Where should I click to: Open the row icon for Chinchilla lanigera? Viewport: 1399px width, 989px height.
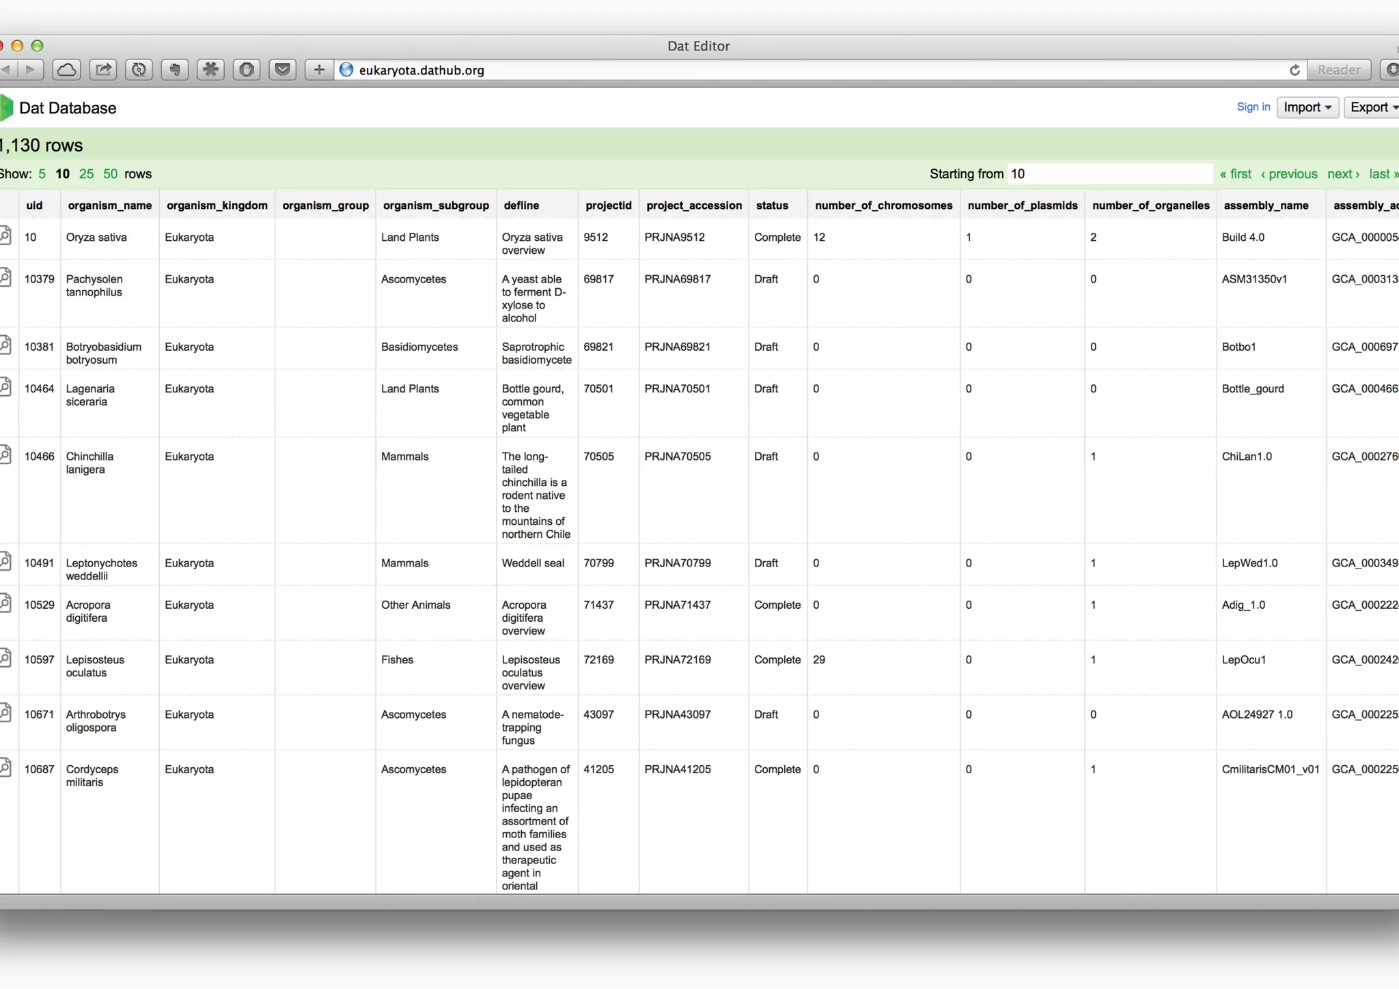[5, 455]
